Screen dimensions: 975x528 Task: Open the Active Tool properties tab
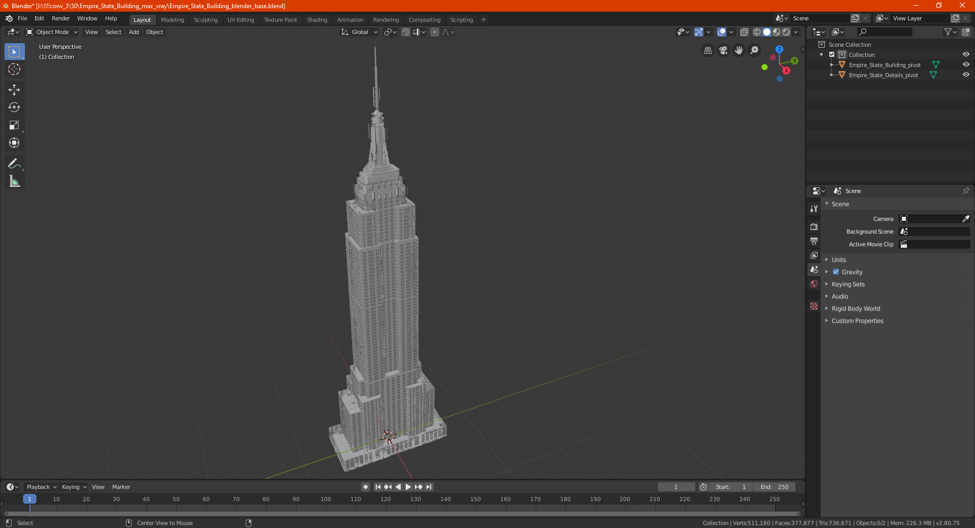[814, 209]
